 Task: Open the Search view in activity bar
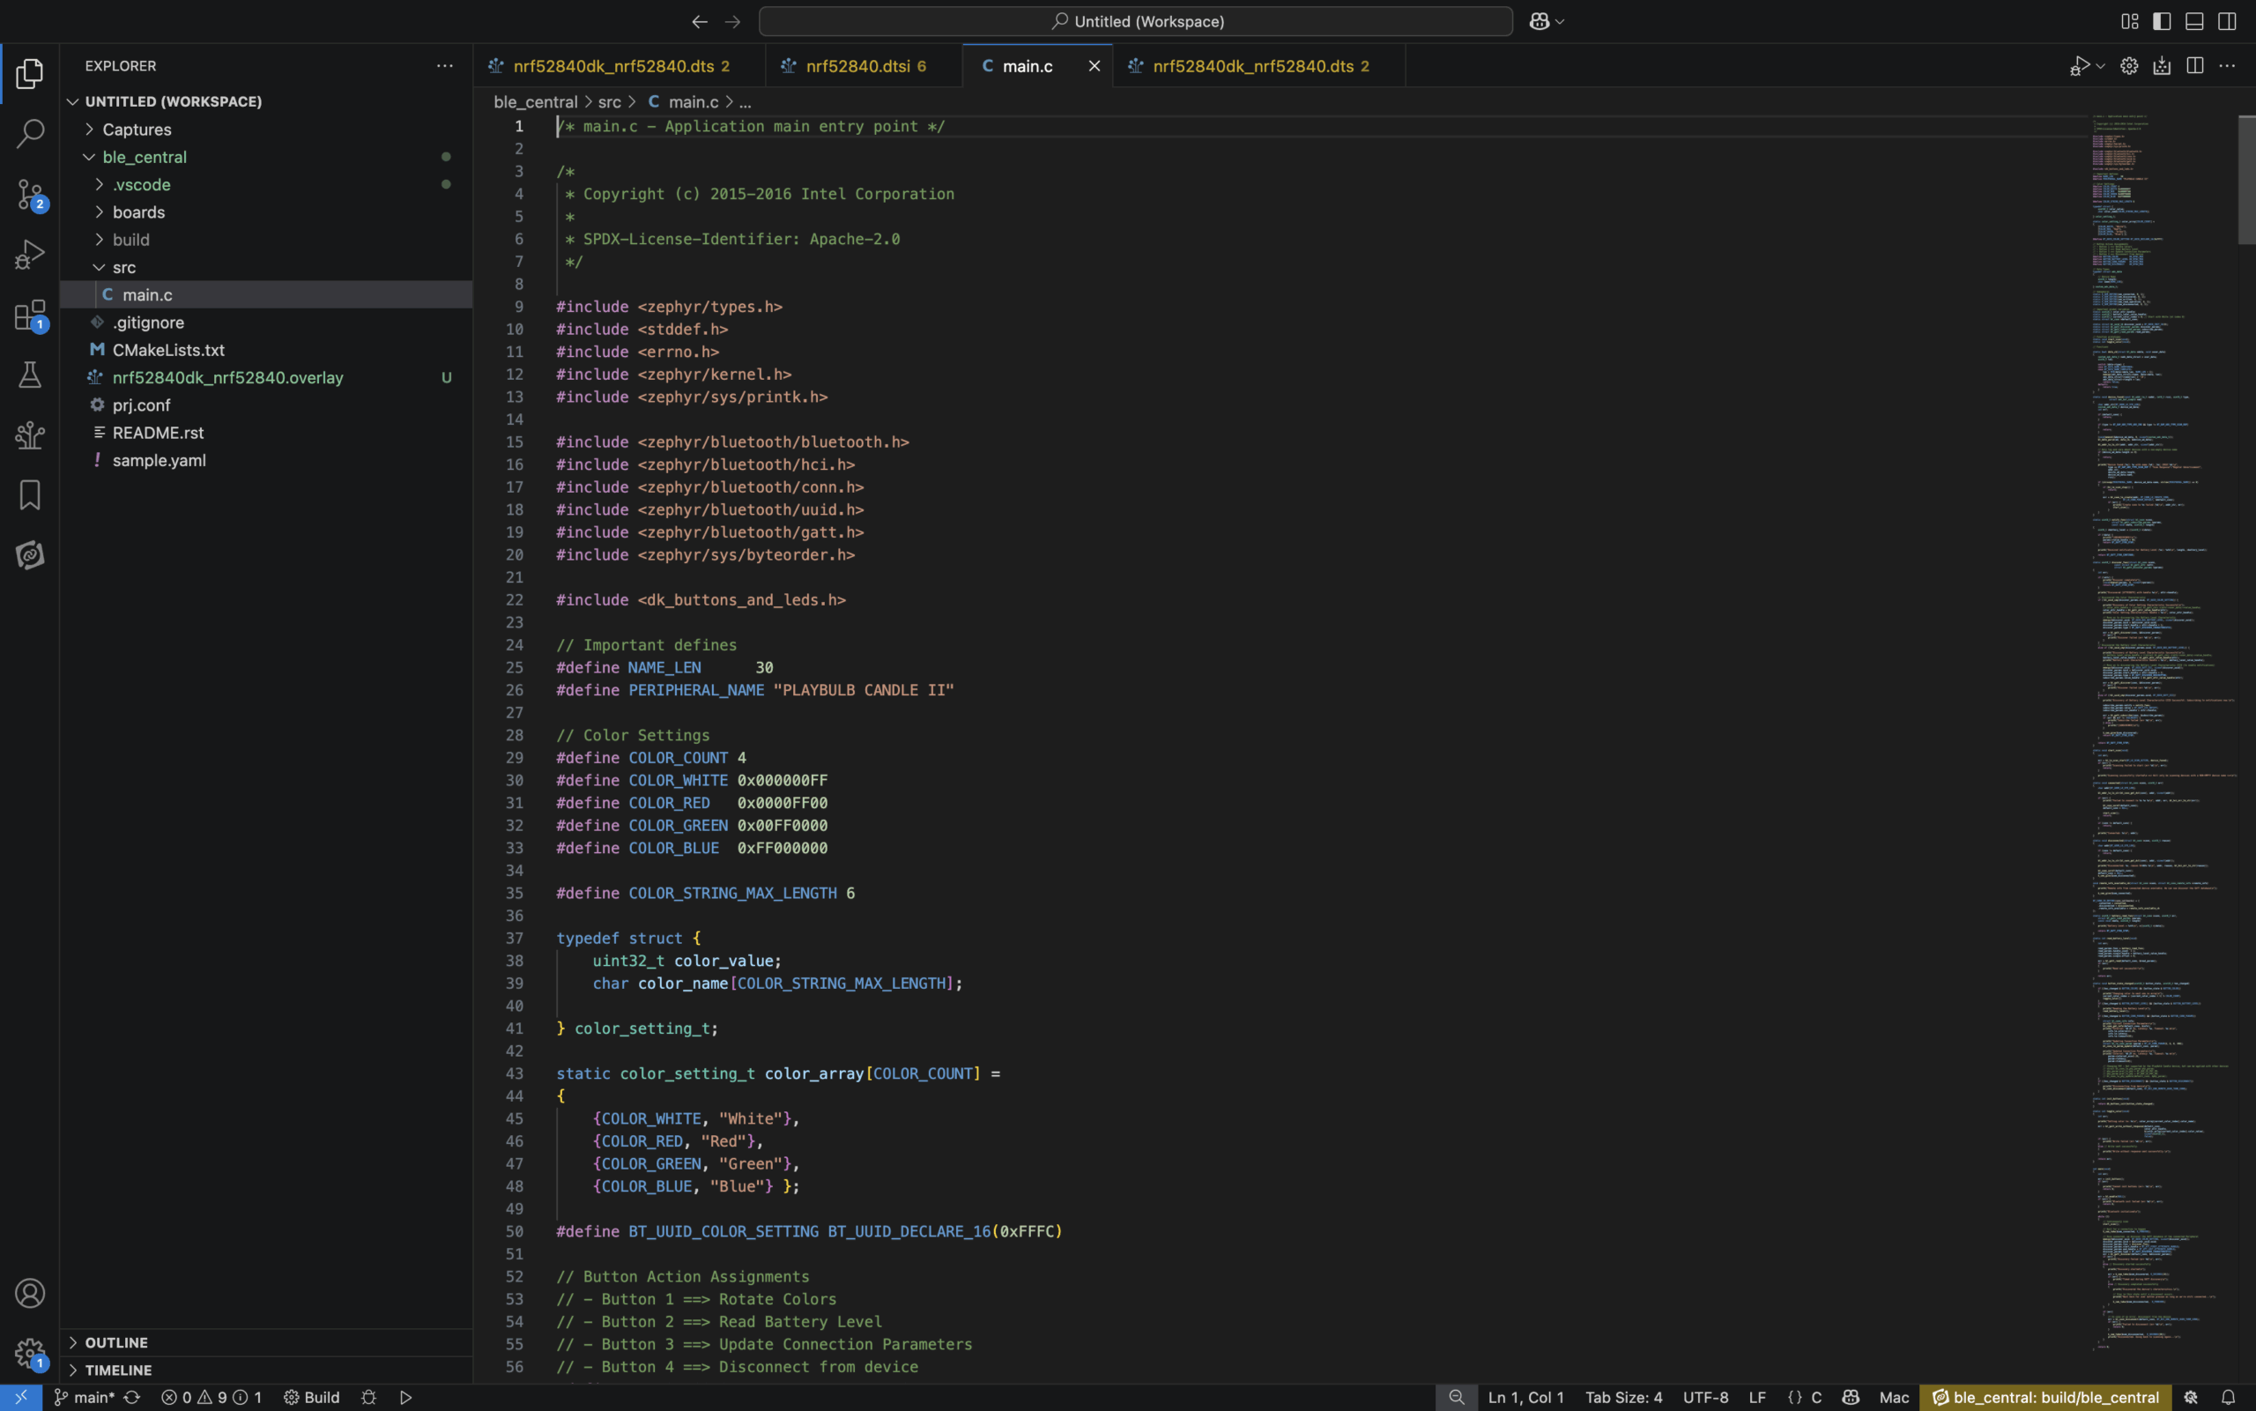coord(30,133)
